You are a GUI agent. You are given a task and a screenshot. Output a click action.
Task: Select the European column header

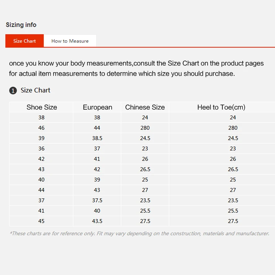tap(97, 107)
